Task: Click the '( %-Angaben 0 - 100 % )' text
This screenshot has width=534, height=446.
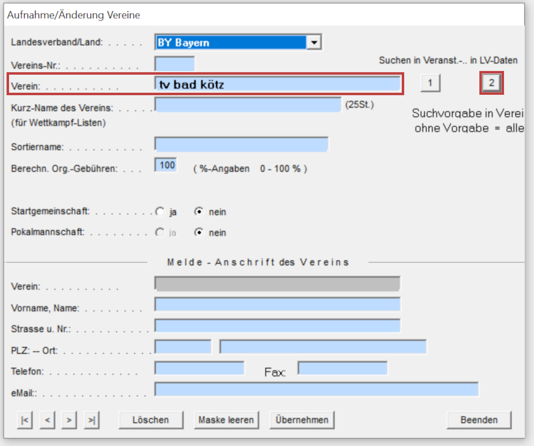Action: coord(250,169)
